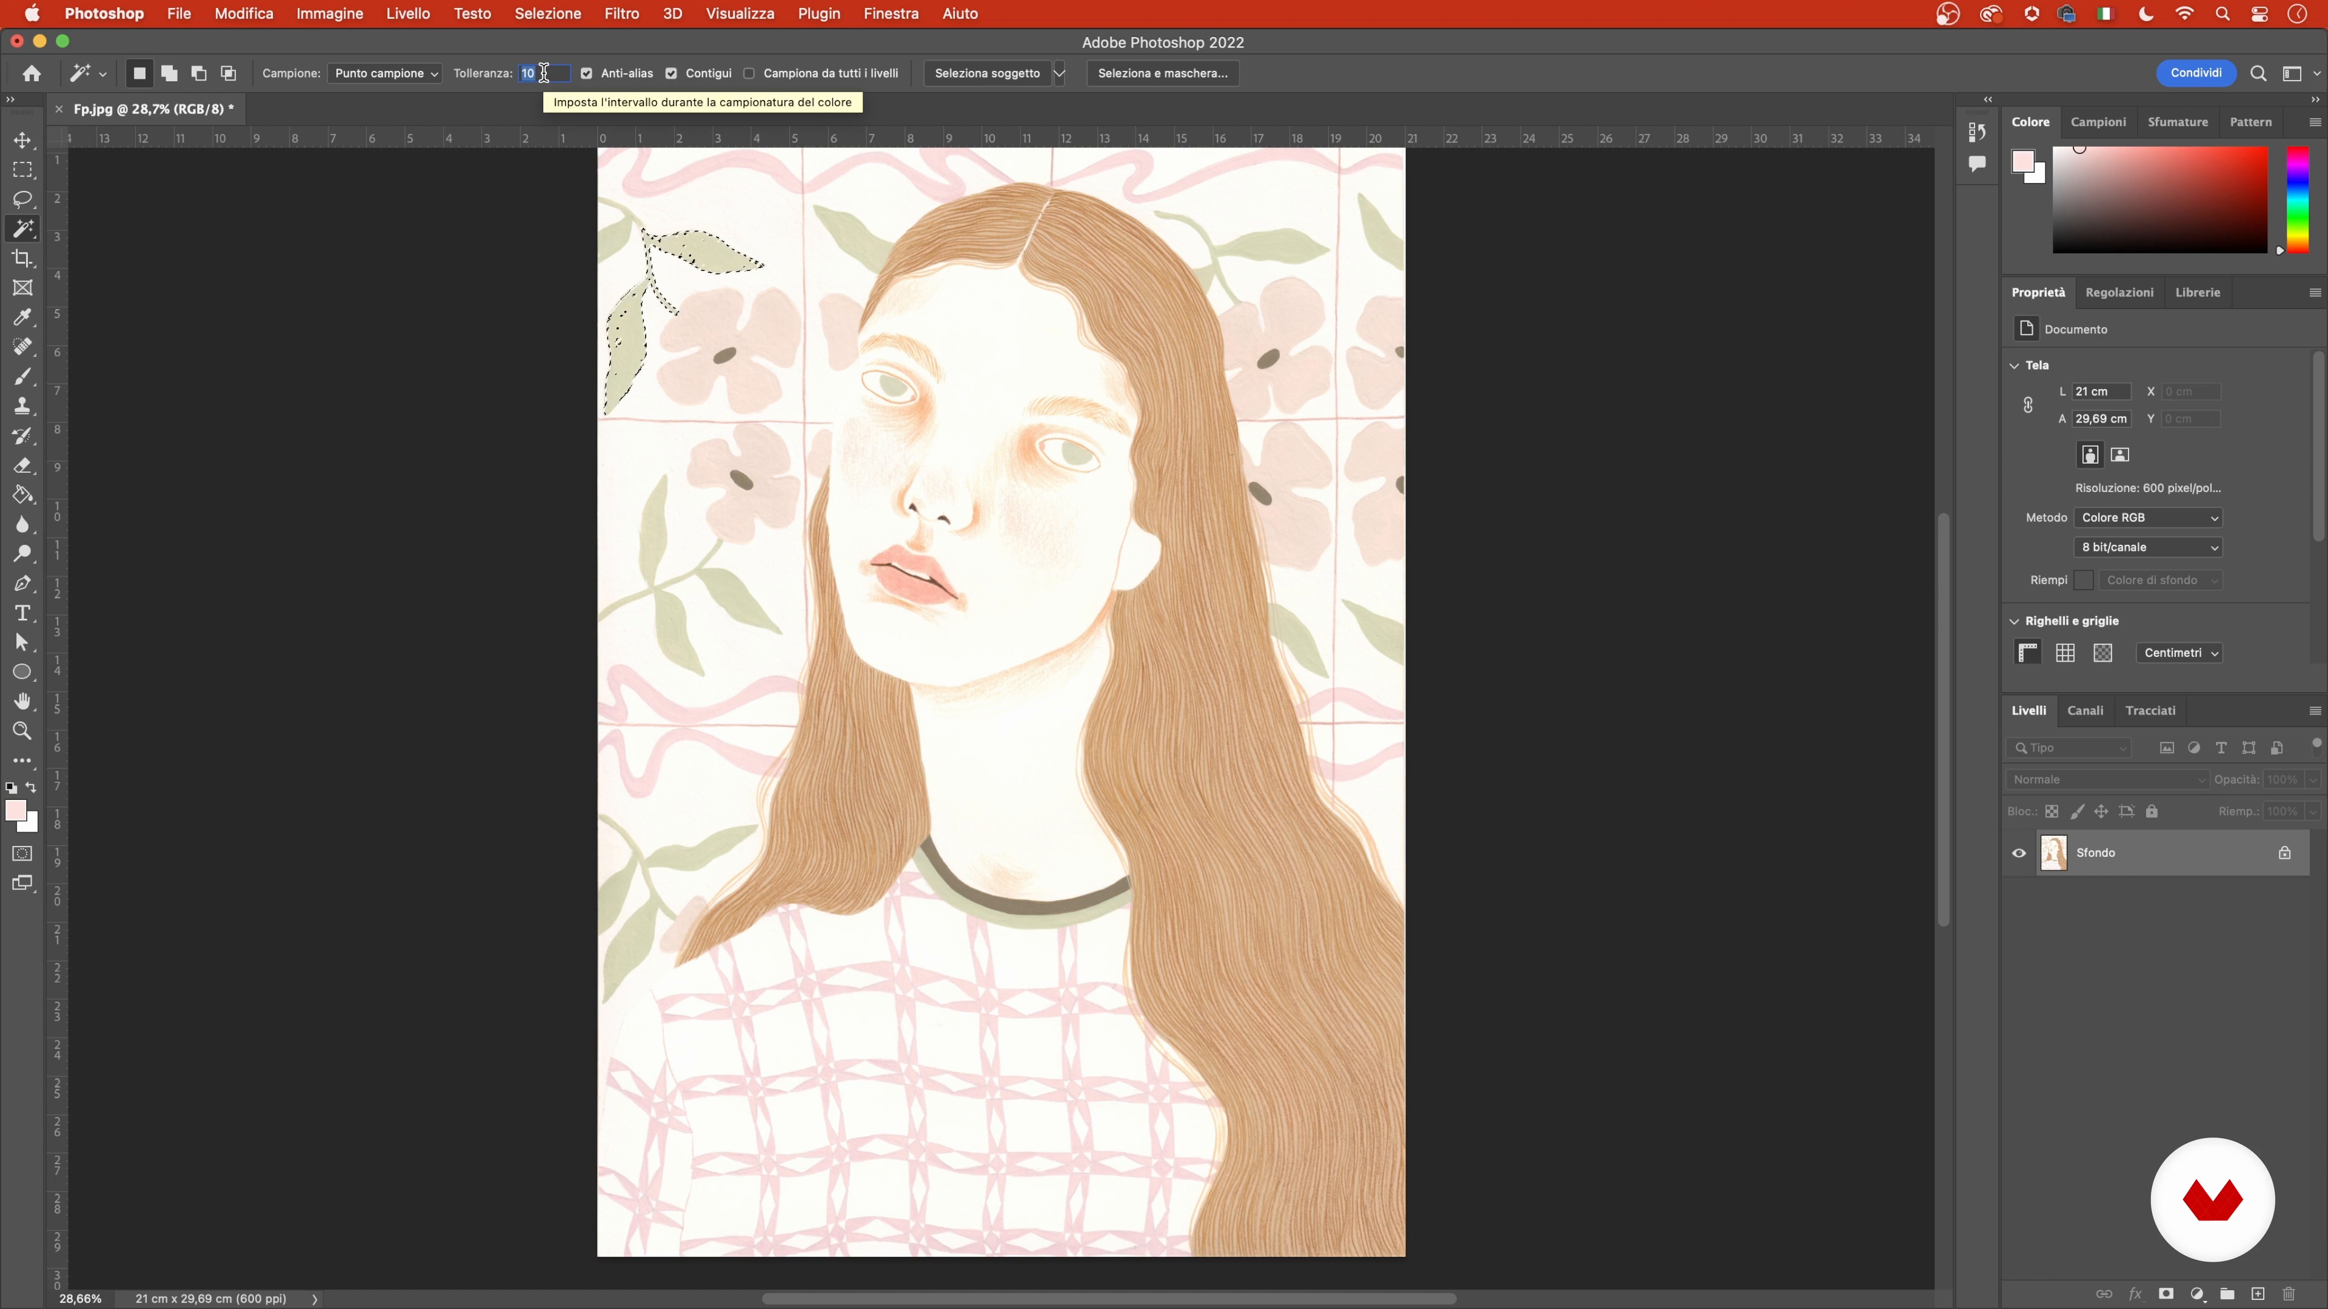Toggle rulers display button

[2029, 652]
